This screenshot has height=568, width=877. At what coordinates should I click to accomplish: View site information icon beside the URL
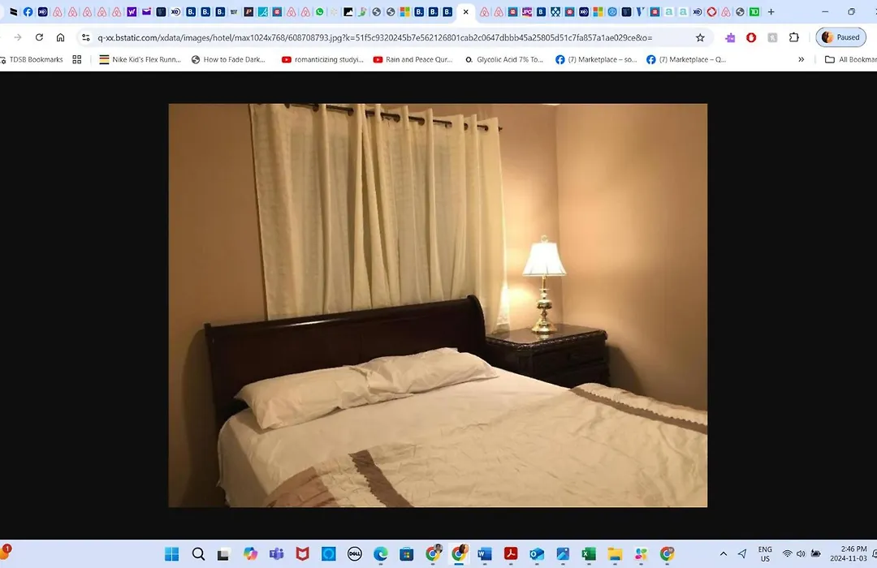point(85,37)
